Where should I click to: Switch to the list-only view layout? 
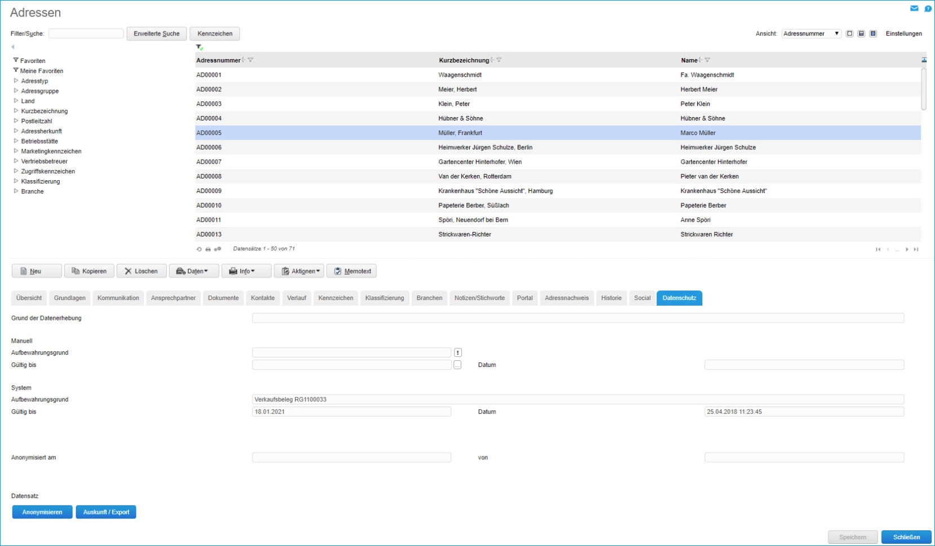849,34
